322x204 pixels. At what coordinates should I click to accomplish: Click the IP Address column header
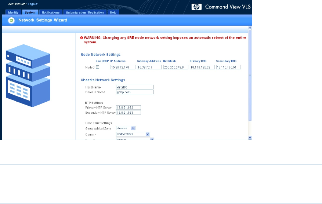[118, 61]
